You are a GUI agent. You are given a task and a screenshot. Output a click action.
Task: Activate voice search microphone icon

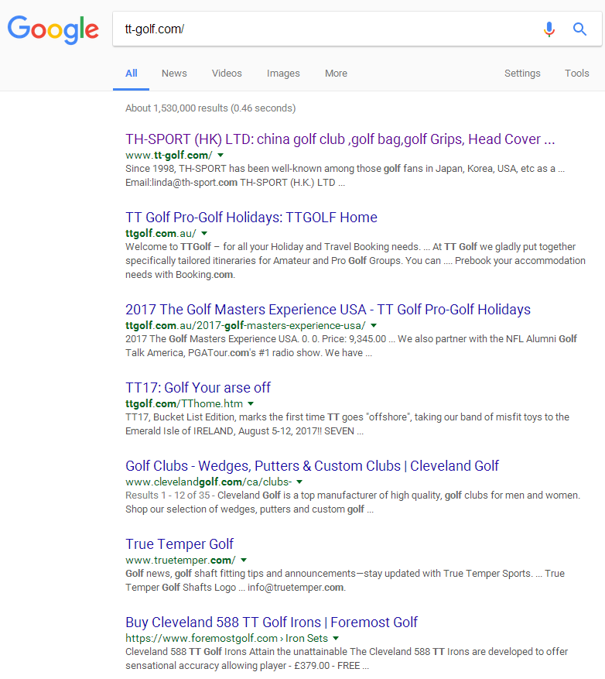point(549,29)
